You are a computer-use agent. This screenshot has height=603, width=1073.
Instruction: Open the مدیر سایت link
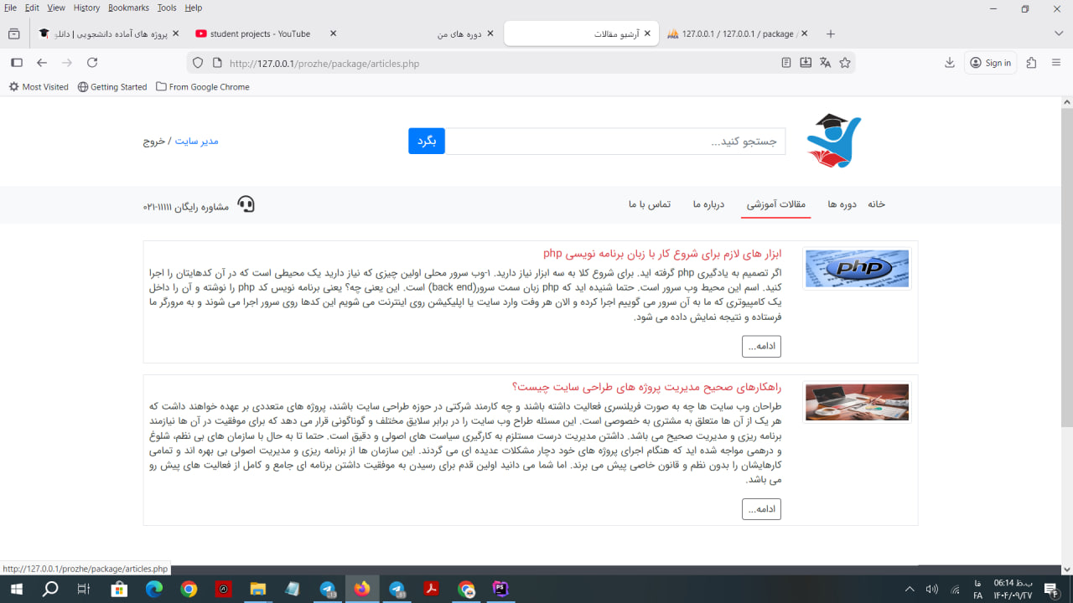click(x=196, y=141)
